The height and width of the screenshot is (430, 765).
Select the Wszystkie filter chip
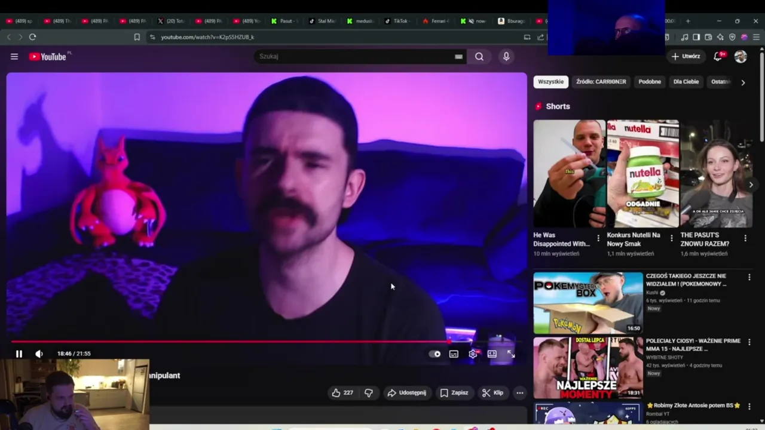[550, 82]
